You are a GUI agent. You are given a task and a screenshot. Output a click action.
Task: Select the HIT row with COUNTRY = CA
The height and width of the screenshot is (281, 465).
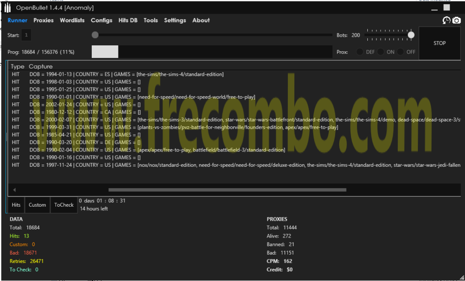pos(234,112)
